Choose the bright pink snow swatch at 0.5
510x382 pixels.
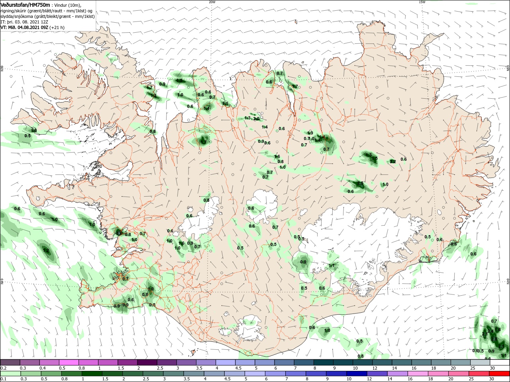[x=69, y=363]
